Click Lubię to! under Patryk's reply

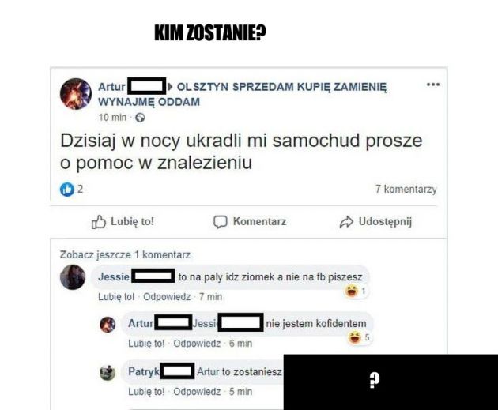[146, 392]
